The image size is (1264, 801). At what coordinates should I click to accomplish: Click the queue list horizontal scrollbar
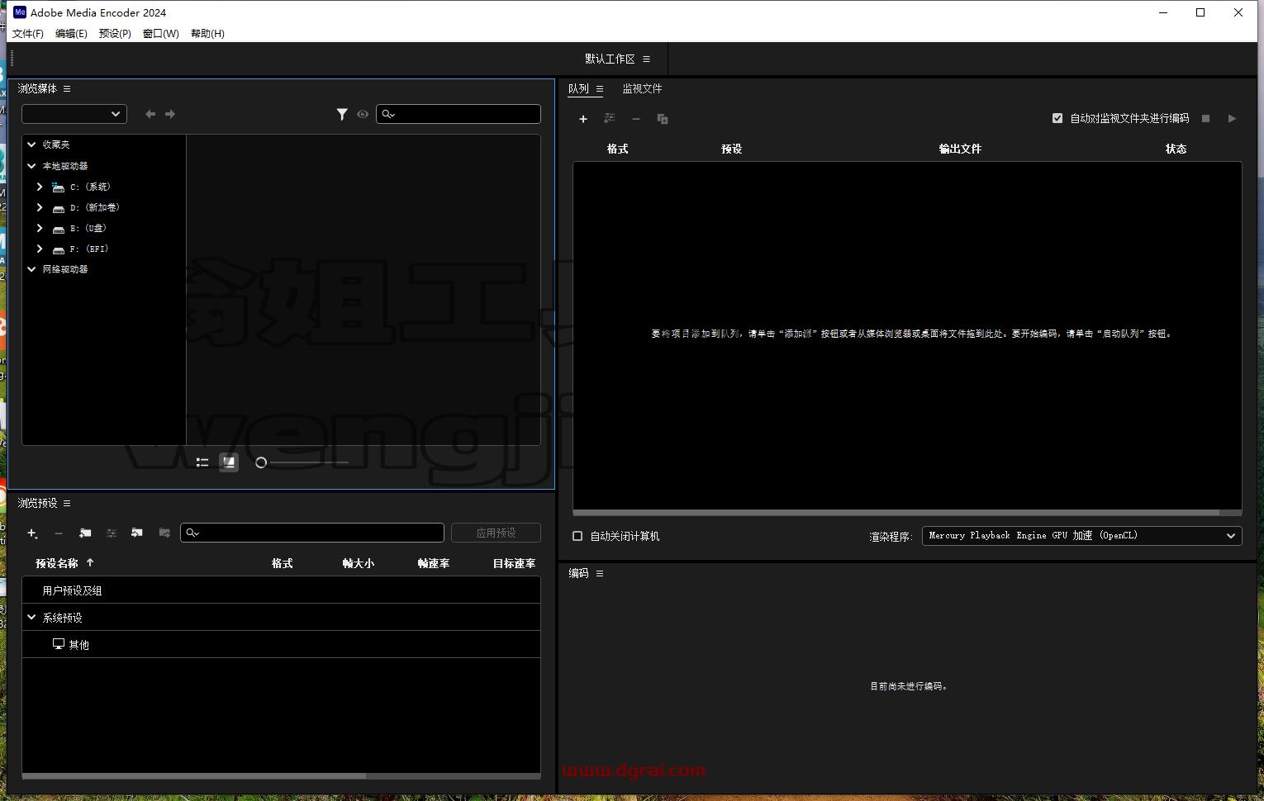[x=896, y=512]
